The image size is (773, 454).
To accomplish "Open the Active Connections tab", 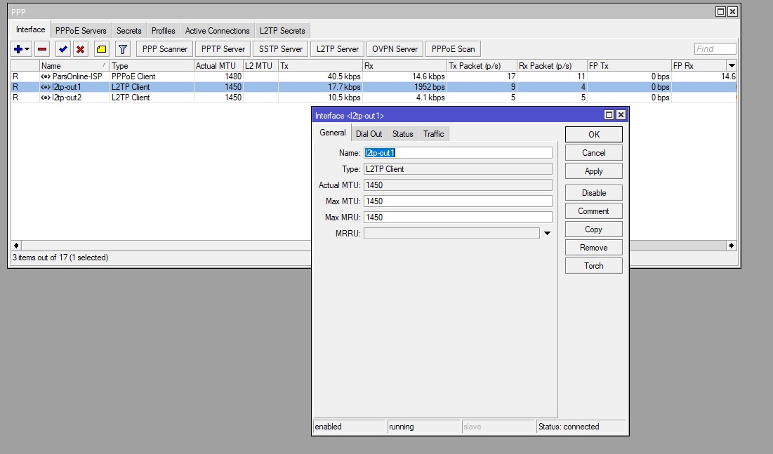I will (x=218, y=31).
